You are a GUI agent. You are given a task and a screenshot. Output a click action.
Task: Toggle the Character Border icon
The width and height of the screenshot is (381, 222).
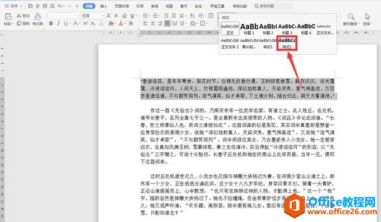point(131,23)
